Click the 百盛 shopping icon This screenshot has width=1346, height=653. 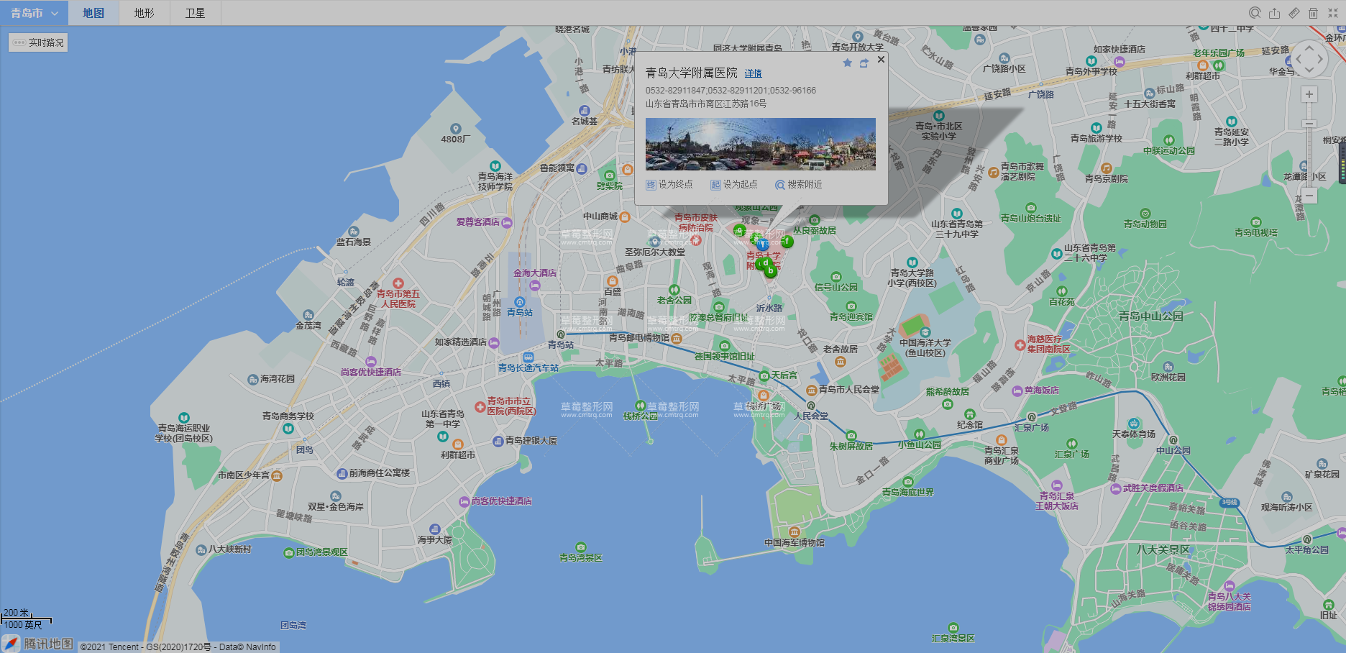coord(613,281)
